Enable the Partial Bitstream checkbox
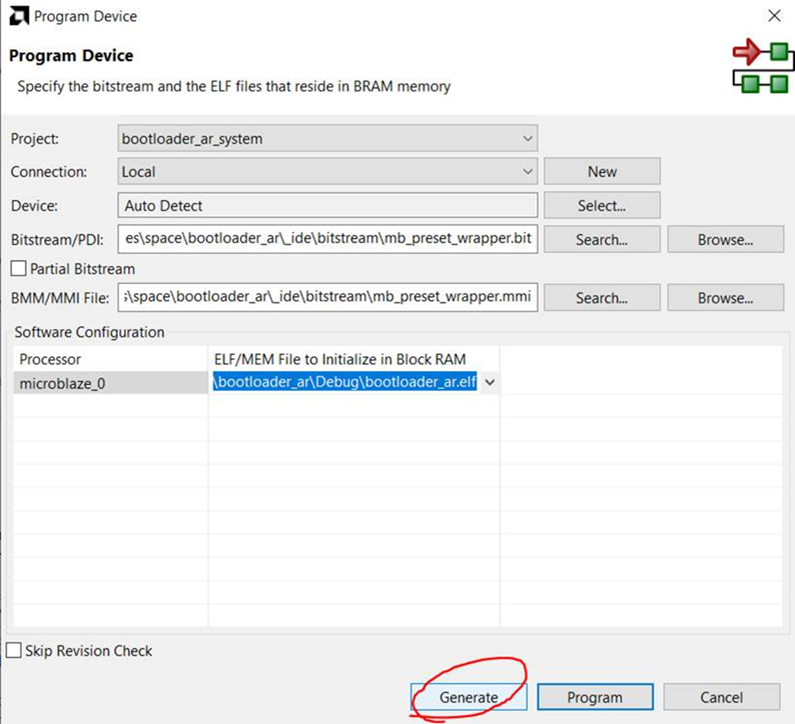Image resolution: width=795 pixels, height=724 pixels. point(18,268)
